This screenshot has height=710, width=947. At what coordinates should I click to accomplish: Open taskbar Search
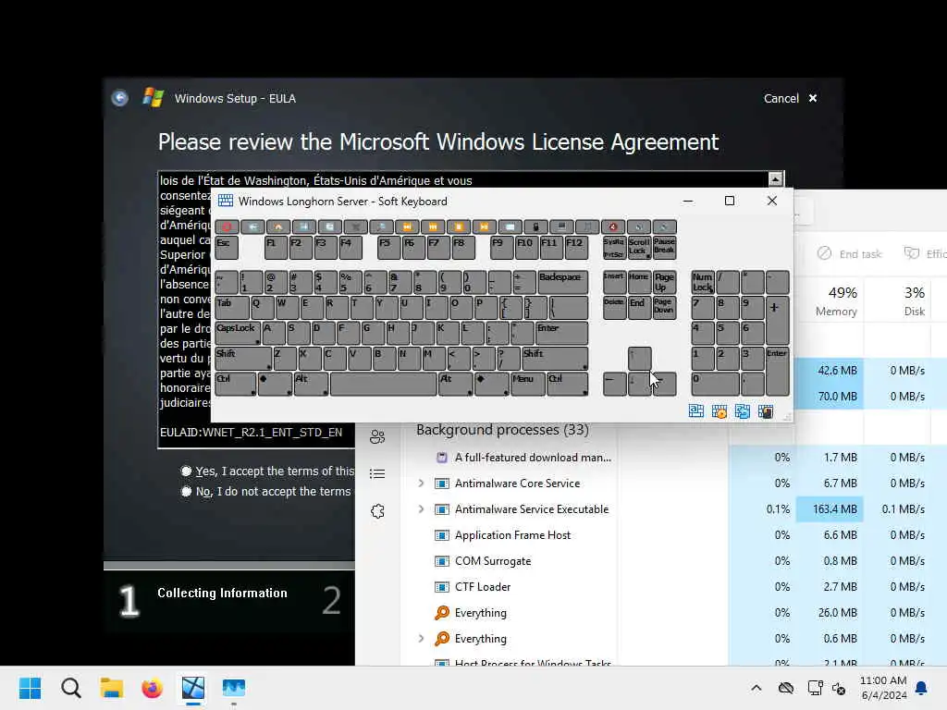coord(70,688)
